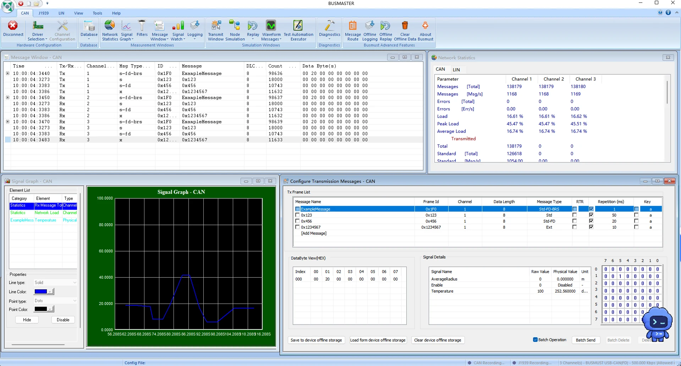Click Load form device offline storage
Viewport: 681px width, 366px height.
point(378,340)
